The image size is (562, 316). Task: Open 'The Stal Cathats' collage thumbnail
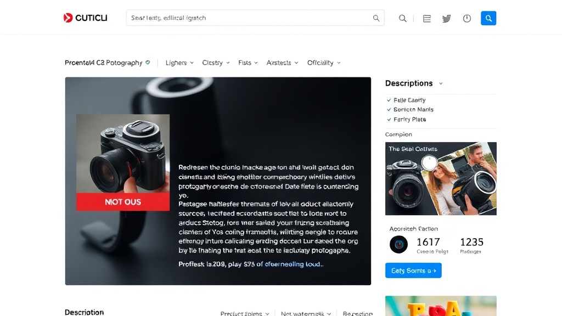pyautogui.click(x=441, y=178)
